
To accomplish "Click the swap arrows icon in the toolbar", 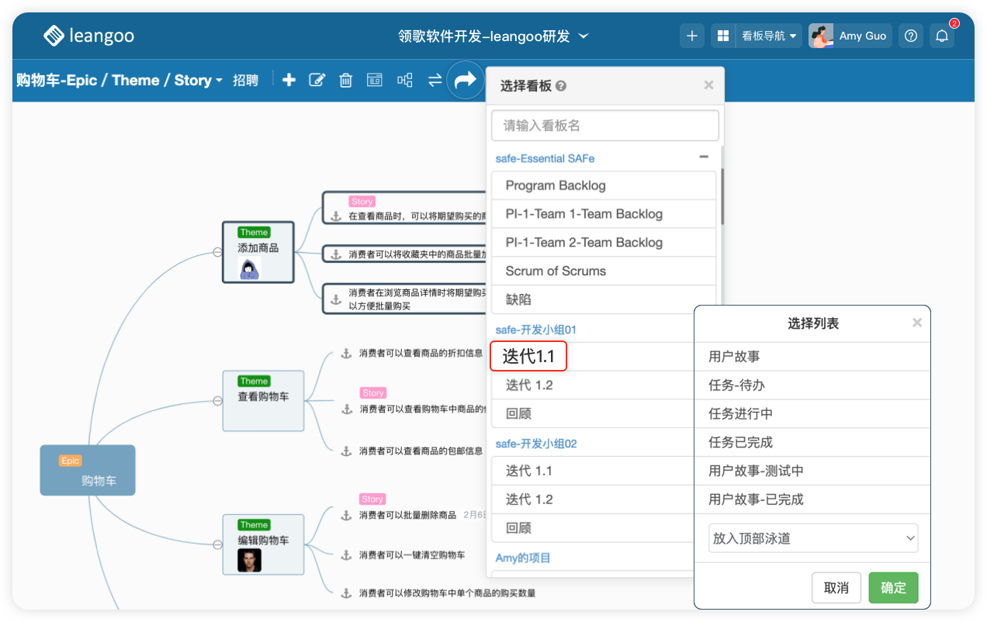I will coord(435,80).
